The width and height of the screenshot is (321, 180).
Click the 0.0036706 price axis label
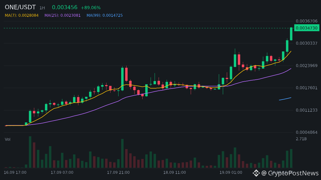[307, 21]
